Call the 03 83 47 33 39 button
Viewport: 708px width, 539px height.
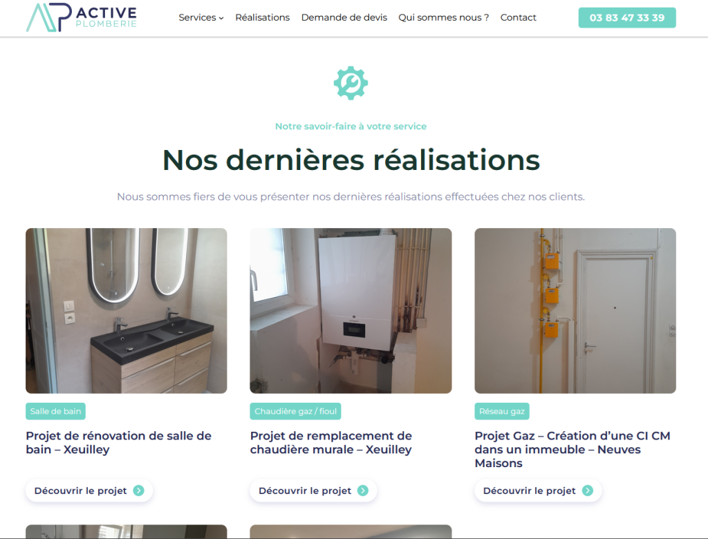click(x=626, y=17)
